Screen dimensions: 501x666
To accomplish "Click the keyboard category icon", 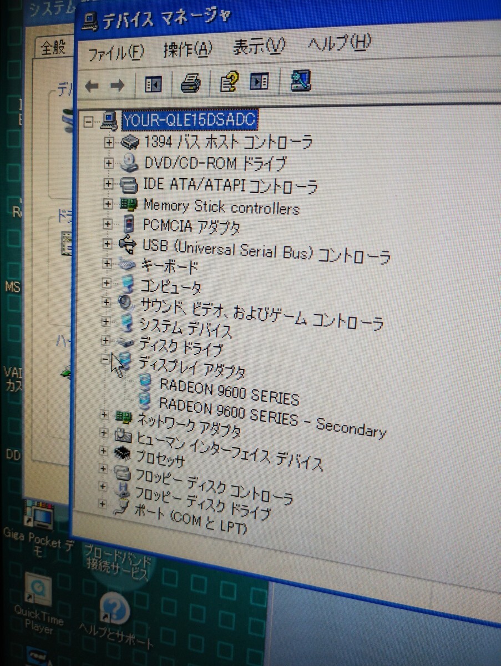I will pos(127,265).
